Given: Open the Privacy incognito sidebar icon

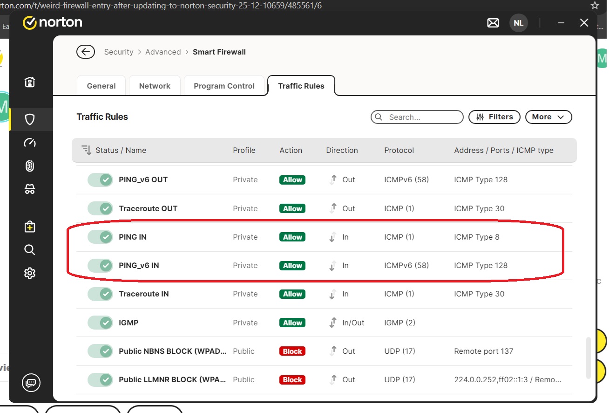Looking at the screenshot, I should pyautogui.click(x=30, y=189).
